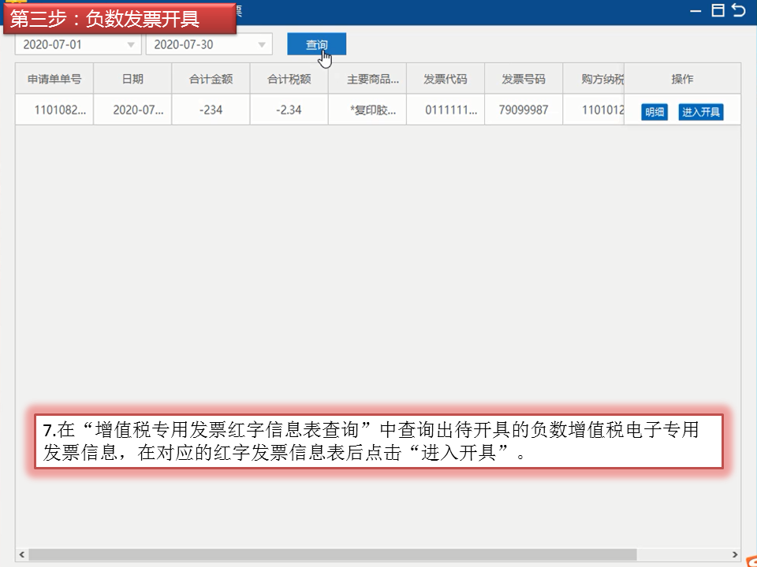Select the goods cell *复印胶...

coord(367,109)
